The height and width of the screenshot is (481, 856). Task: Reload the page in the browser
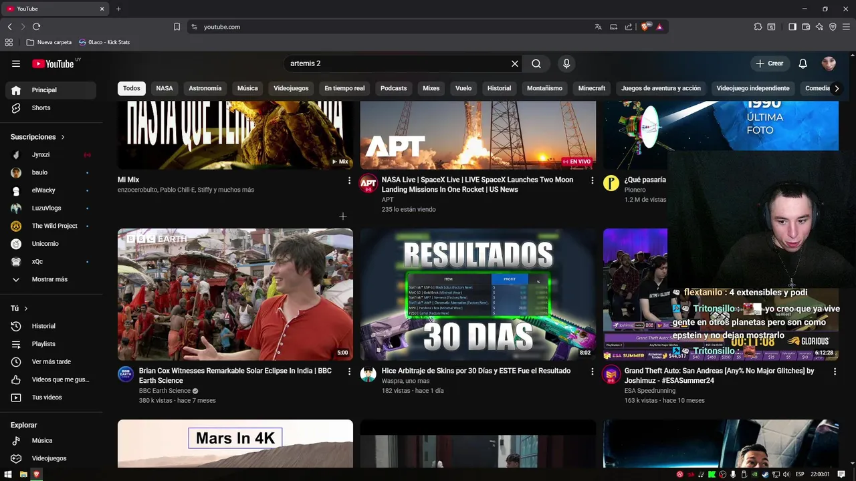tap(37, 27)
